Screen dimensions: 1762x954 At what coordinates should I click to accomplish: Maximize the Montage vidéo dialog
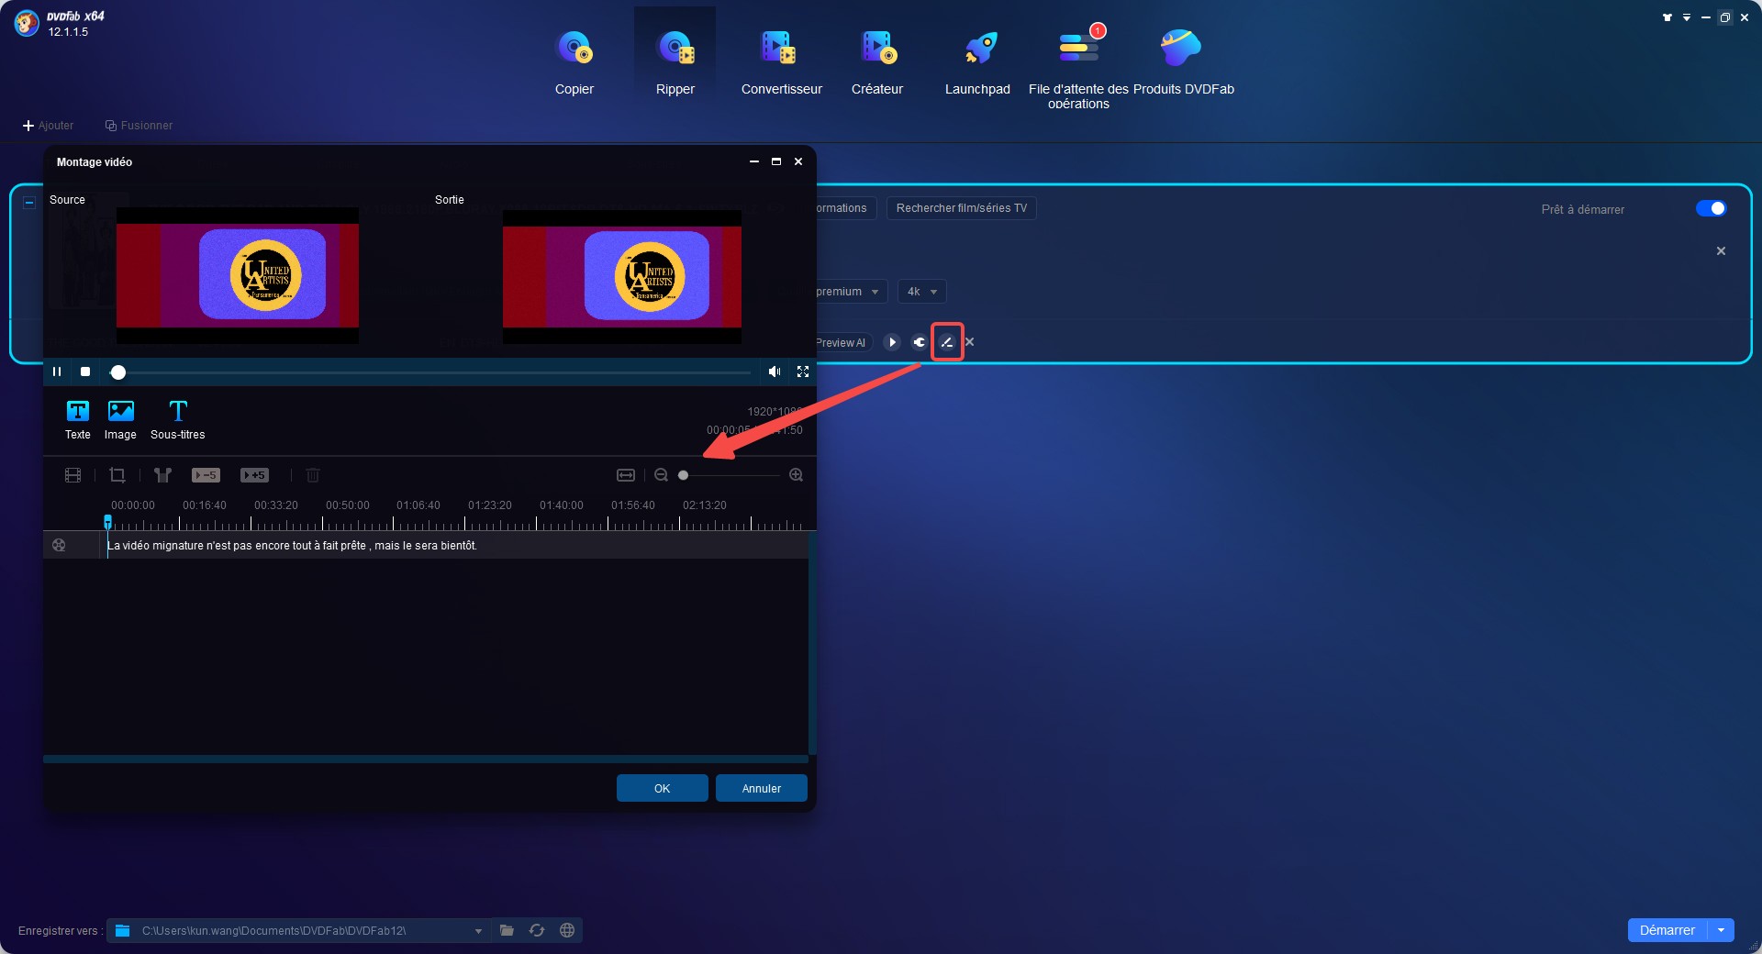[776, 161]
